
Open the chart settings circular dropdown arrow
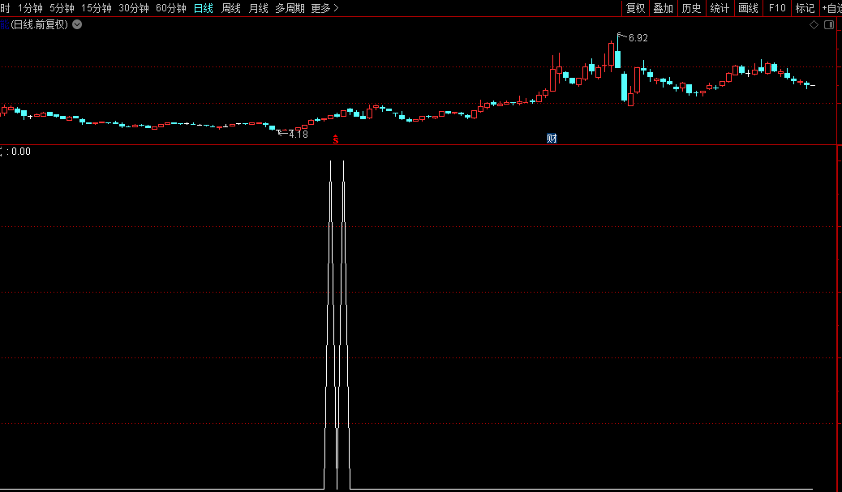click(x=77, y=24)
